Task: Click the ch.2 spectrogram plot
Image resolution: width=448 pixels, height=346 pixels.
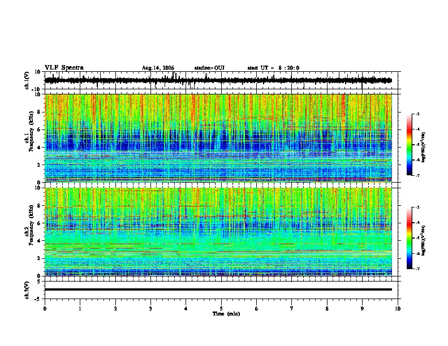Action: [218, 232]
